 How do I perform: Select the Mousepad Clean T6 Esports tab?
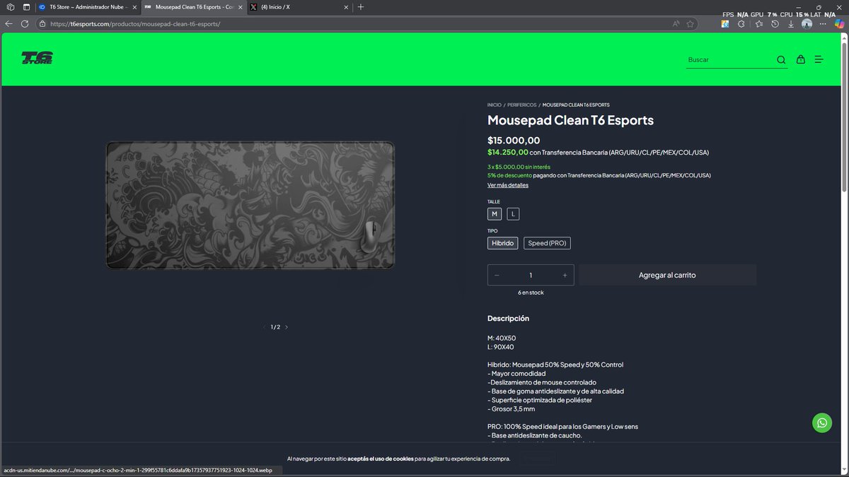(192, 6)
